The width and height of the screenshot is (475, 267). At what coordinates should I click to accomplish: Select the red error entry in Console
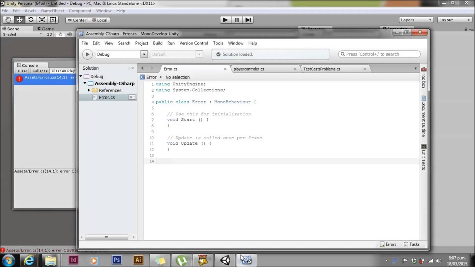45,79
